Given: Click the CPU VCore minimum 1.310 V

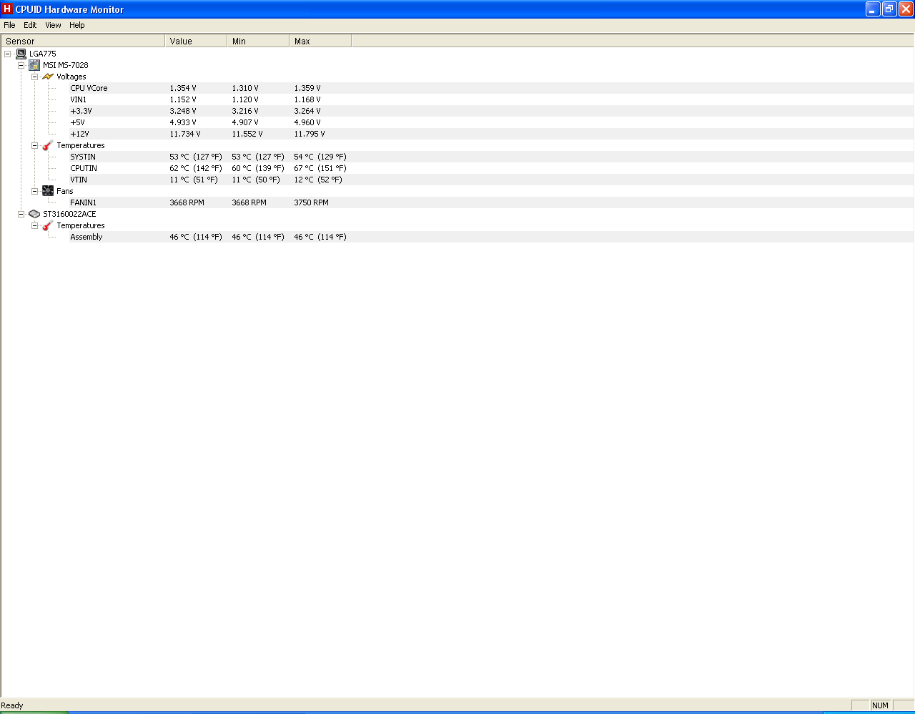Looking at the screenshot, I should point(245,88).
